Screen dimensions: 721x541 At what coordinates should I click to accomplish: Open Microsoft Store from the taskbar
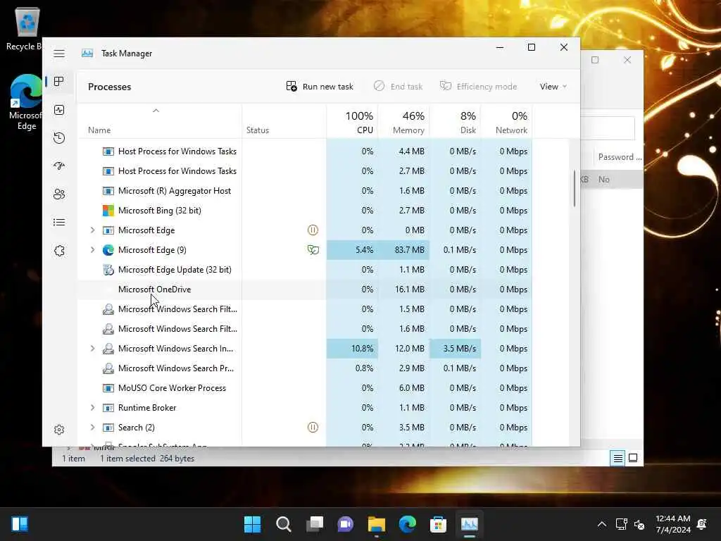(438, 524)
